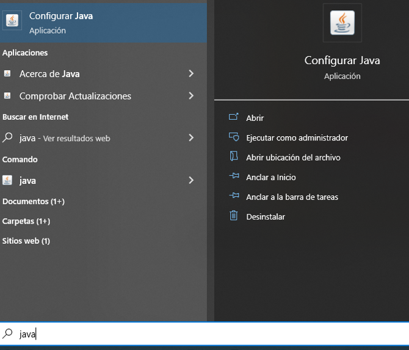
Task: Click the Configurar Java title in preview pane
Action: tap(342, 60)
